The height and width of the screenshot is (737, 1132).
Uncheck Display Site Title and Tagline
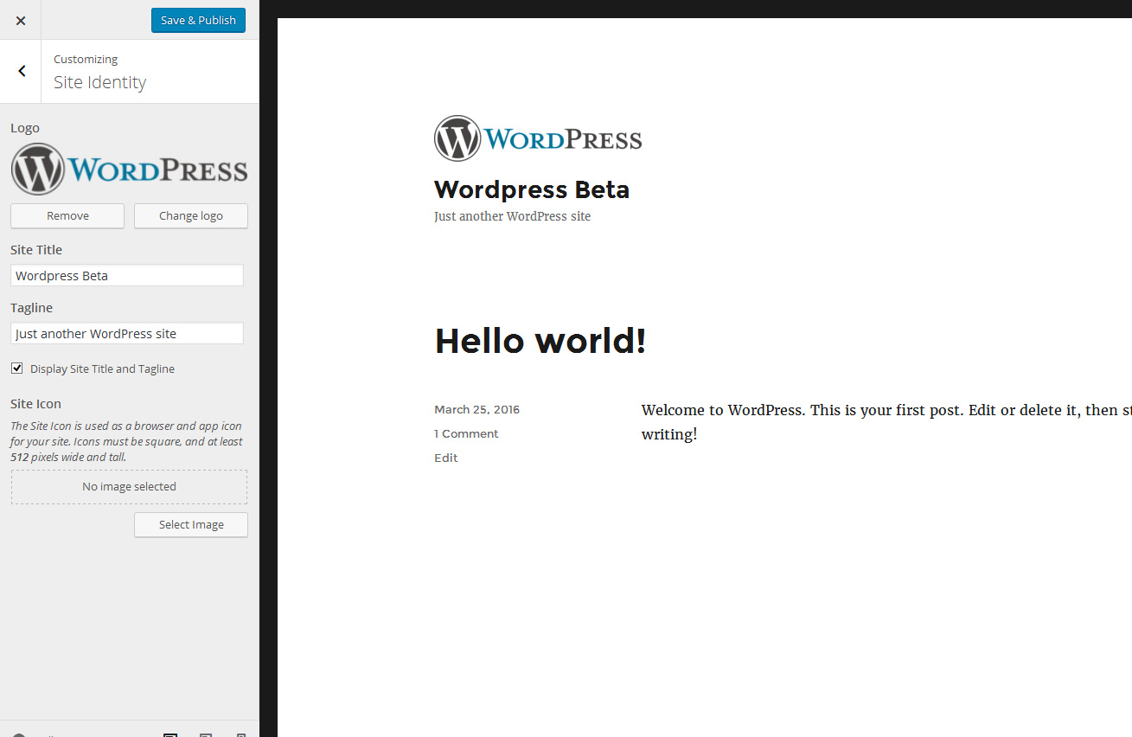pos(17,368)
